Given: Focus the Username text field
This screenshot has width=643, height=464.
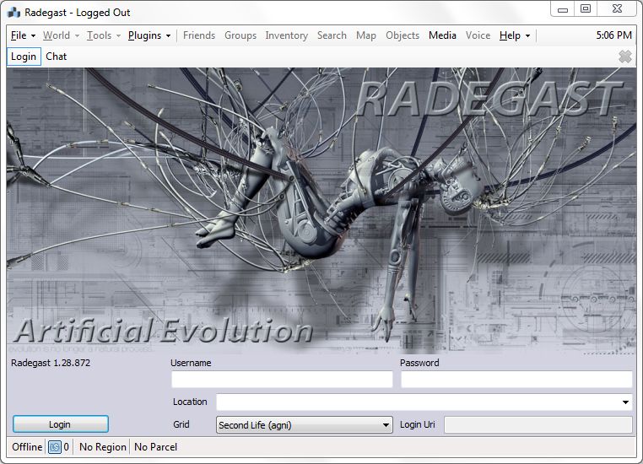Looking at the screenshot, I should pyautogui.click(x=282, y=380).
